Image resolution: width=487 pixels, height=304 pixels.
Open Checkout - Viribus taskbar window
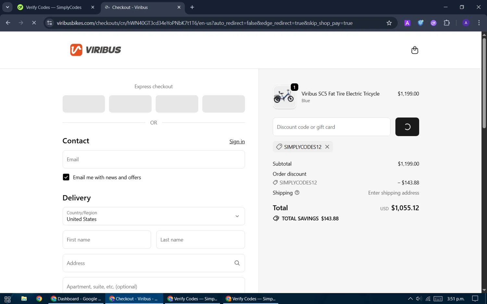coord(133,299)
